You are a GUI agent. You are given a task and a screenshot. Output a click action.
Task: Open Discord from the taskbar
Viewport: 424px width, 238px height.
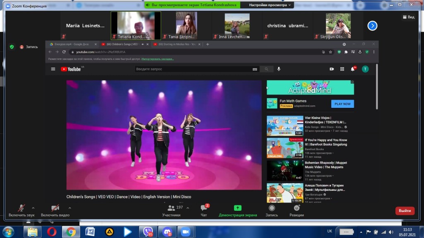[167, 232]
